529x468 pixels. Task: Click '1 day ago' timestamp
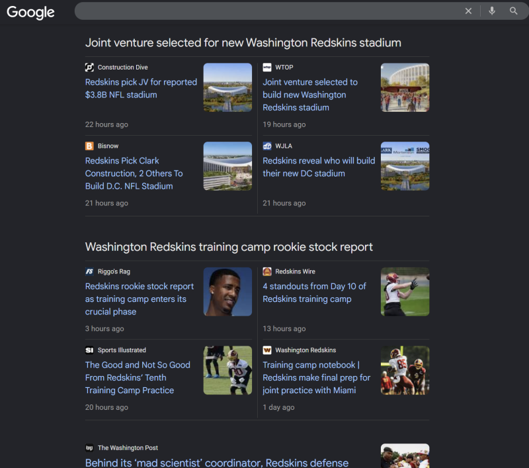[278, 407]
